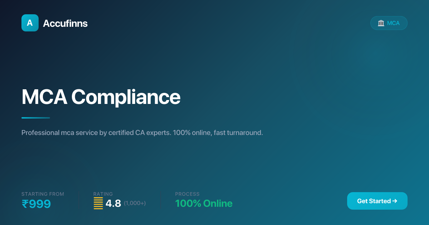Click the 4.8 rating value
Viewport: 429px width, 225px height.
pyautogui.click(x=113, y=204)
